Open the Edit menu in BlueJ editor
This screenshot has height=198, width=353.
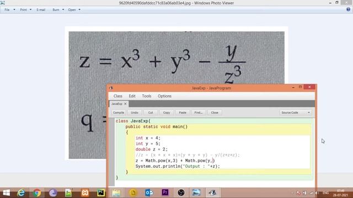132,96
